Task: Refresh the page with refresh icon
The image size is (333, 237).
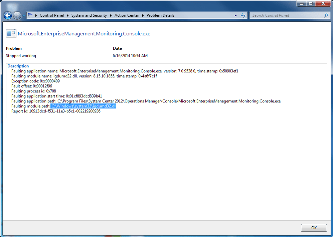Action: pyautogui.click(x=243, y=15)
